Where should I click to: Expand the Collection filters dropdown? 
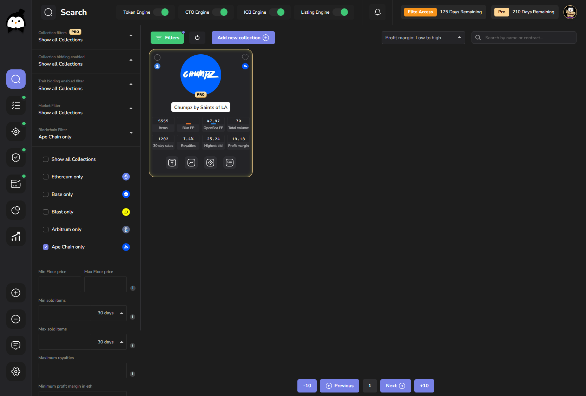tap(86, 36)
